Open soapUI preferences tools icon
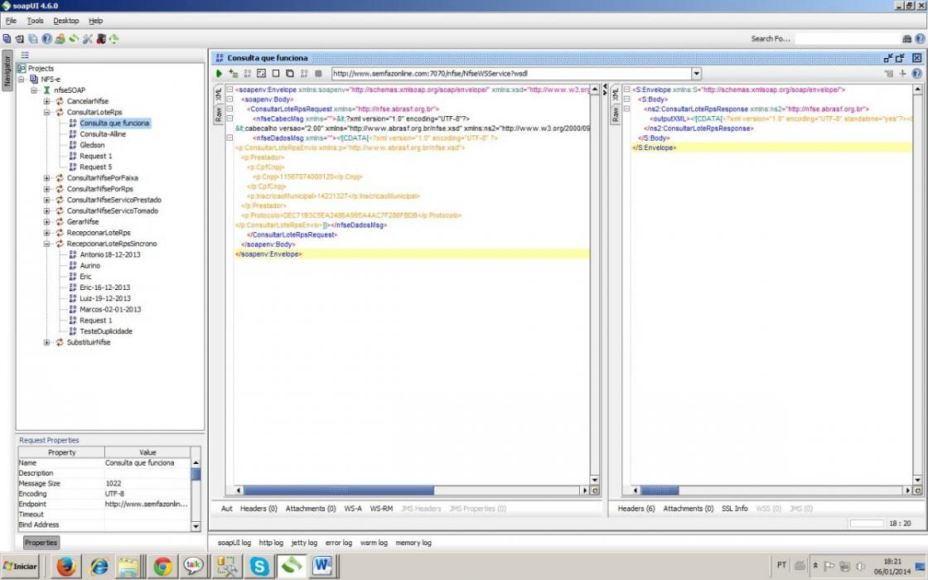This screenshot has height=580, width=928. 88,39
